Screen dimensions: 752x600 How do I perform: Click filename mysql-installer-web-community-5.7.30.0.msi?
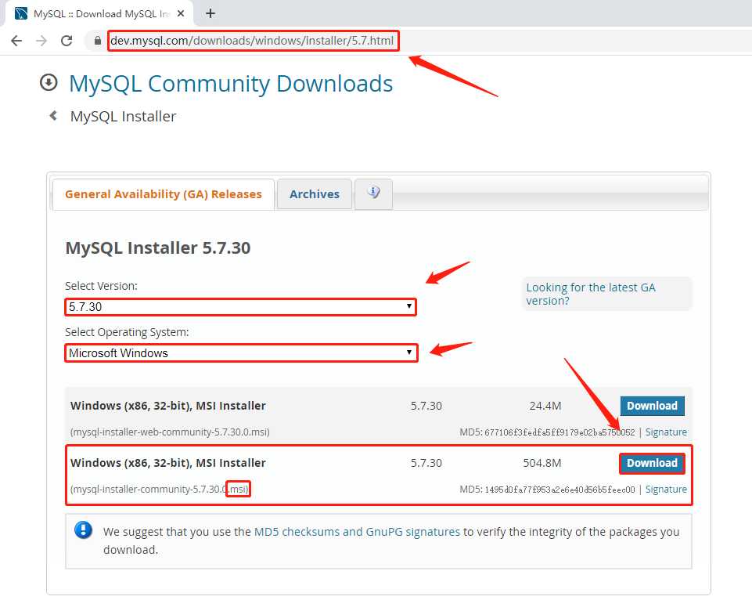click(170, 432)
